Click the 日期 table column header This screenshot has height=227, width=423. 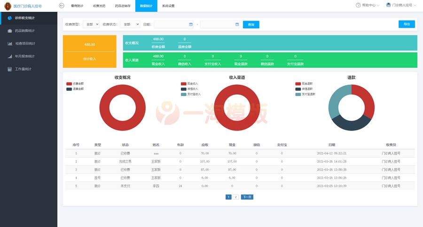pos(332,145)
